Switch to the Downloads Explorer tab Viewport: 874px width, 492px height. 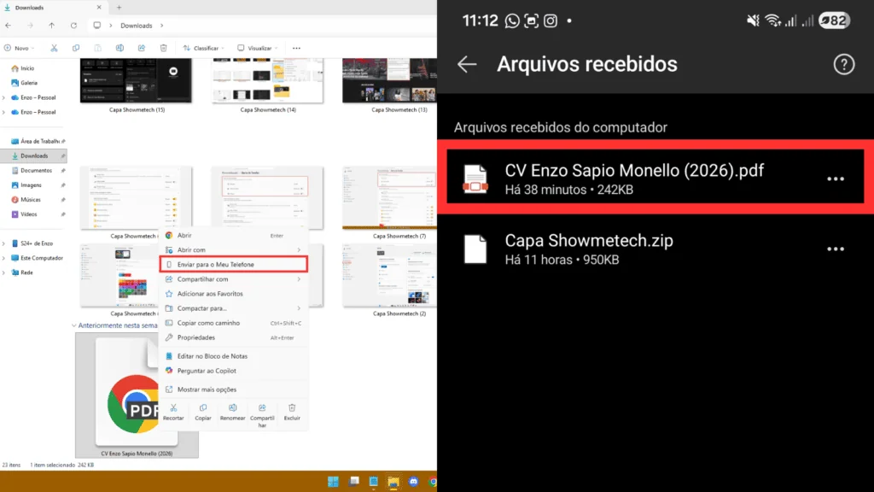[53, 7]
